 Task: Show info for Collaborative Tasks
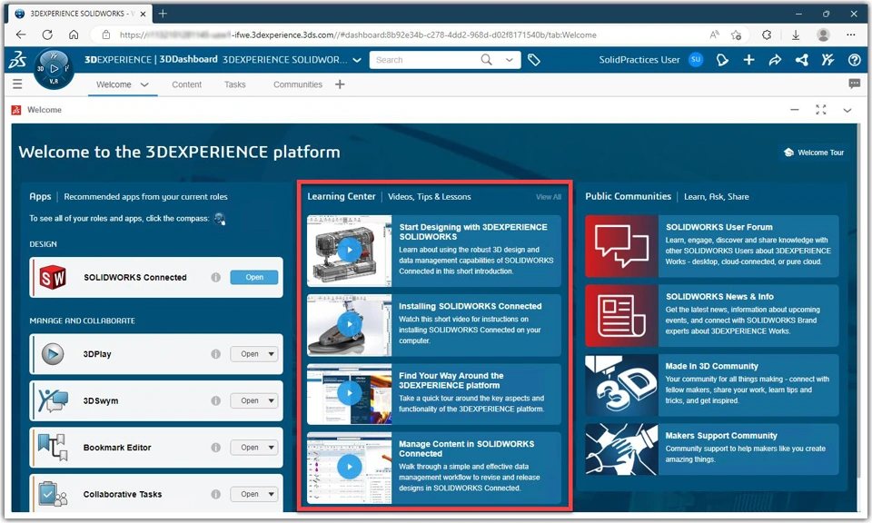coord(216,494)
